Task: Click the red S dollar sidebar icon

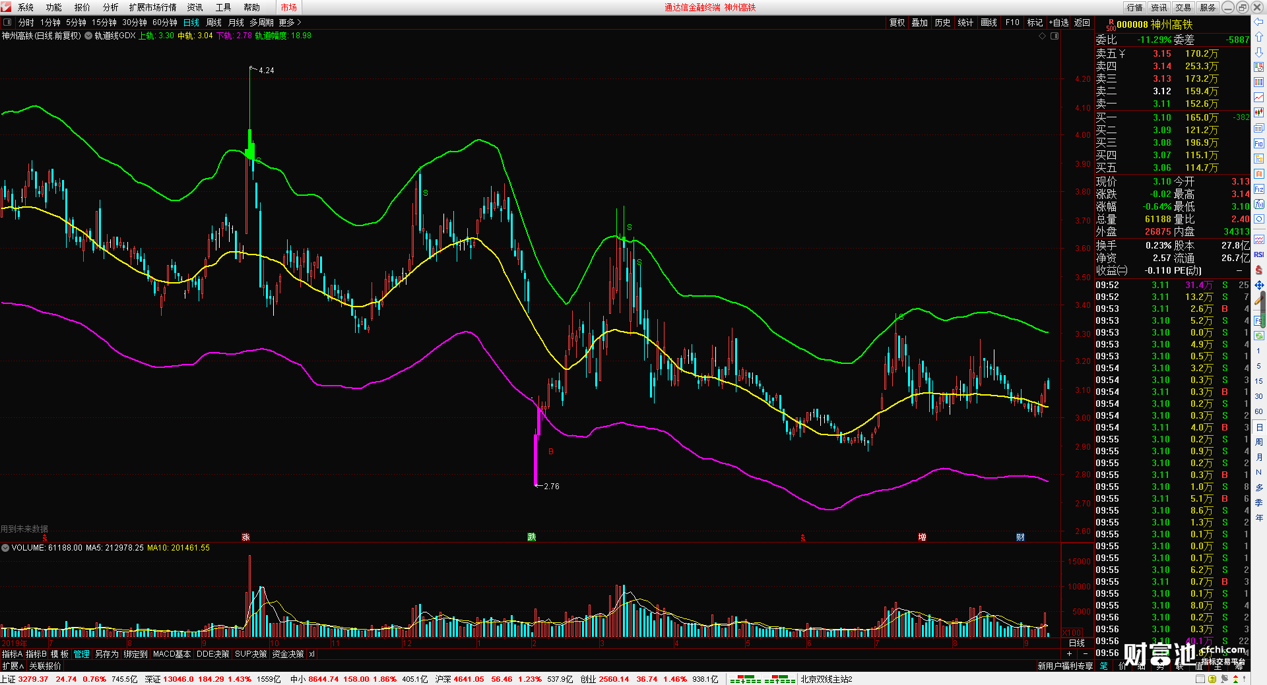Action: click(x=1258, y=270)
